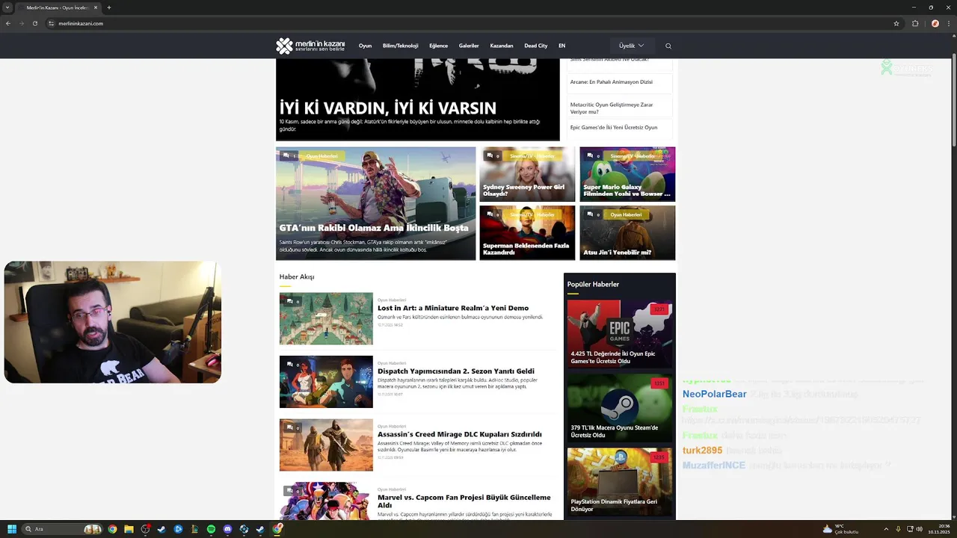Open Arcane: En Pahalı Animasyon Dizisi link
The image size is (957, 538).
click(x=612, y=82)
